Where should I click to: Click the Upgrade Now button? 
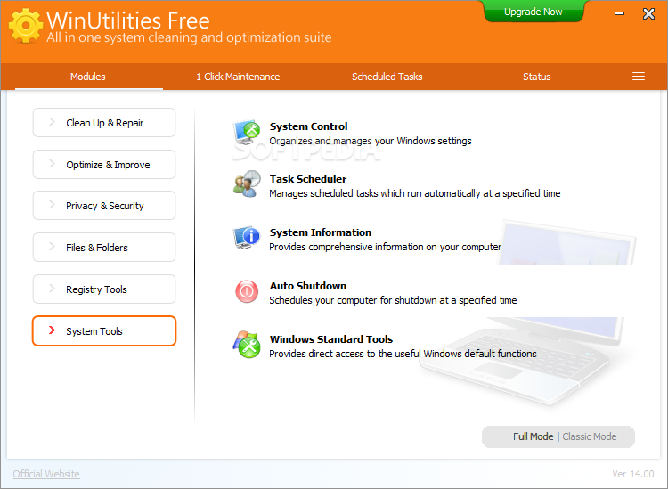pyautogui.click(x=534, y=12)
